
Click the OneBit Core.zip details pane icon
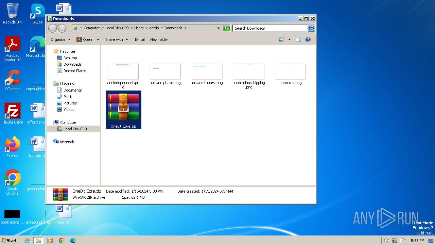coord(60,194)
